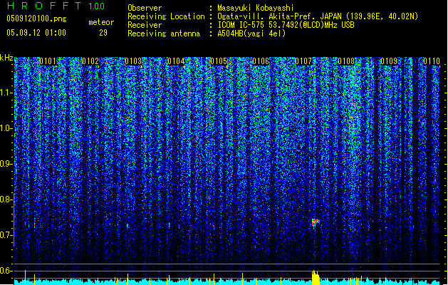Click the A504HB antenna text
The height and width of the screenshot is (285, 448).
pyautogui.click(x=251, y=33)
